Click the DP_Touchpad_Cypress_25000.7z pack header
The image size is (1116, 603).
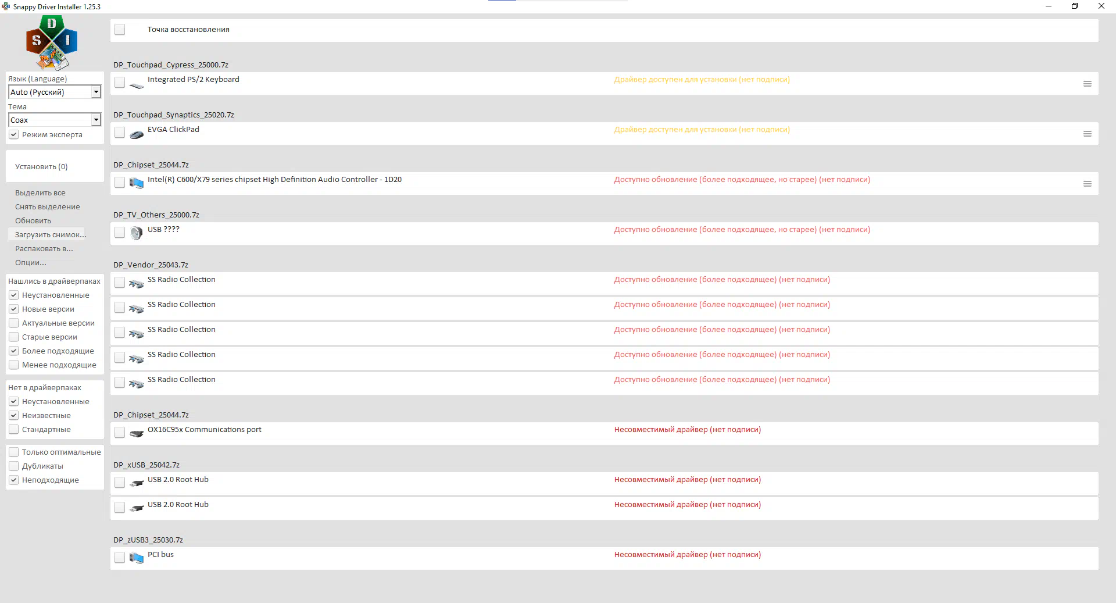tap(171, 65)
